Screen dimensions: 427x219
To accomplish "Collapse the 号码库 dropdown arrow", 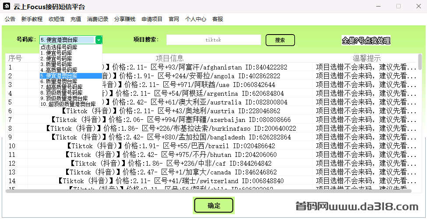I will point(99,40).
